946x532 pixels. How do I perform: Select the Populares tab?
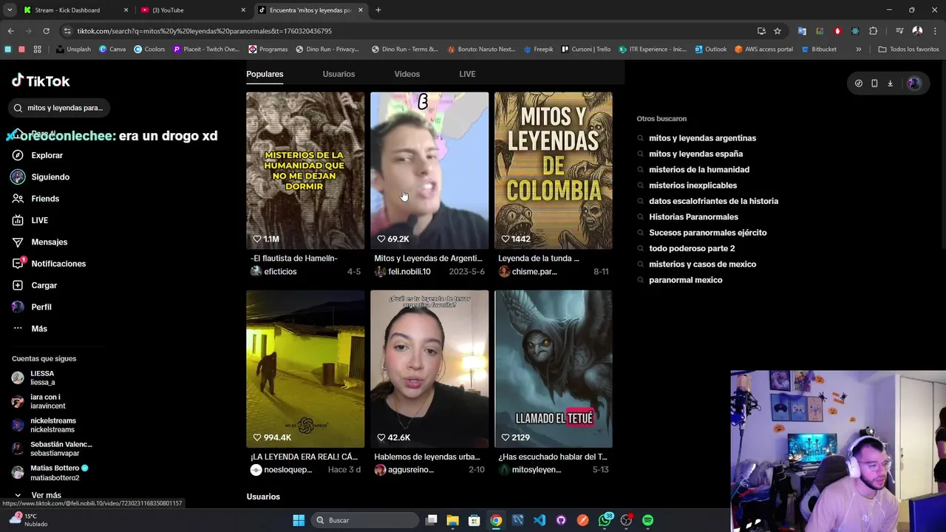coord(265,74)
